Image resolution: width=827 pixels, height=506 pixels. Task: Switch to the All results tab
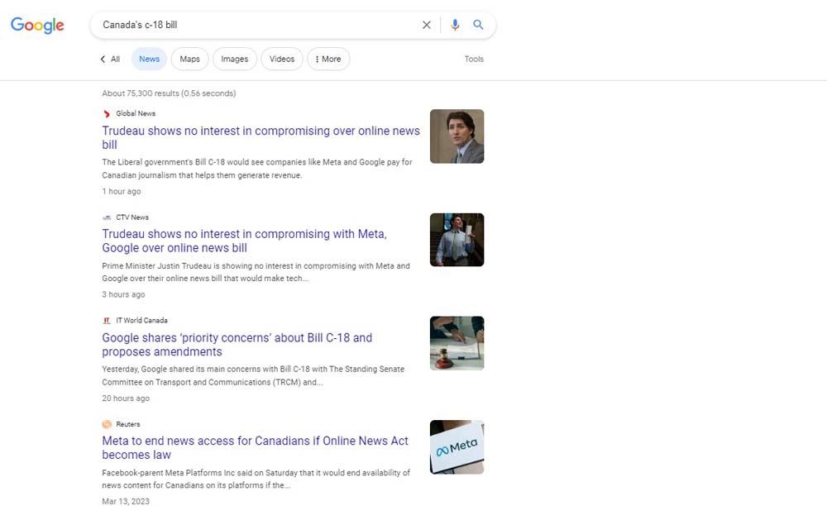pyautogui.click(x=115, y=59)
